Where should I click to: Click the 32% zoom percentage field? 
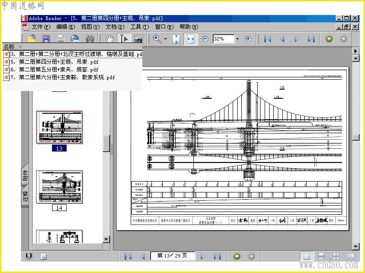224,39
